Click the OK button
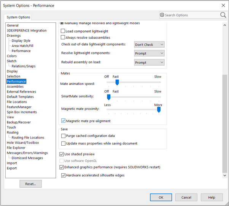The image size is (229, 206). coord(161,197)
